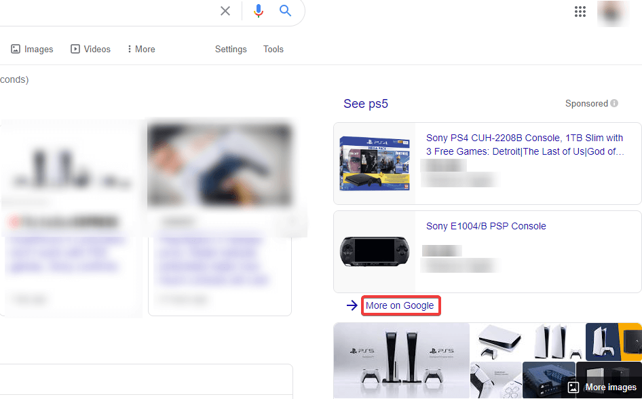Open the Google apps grid icon

[580, 12]
